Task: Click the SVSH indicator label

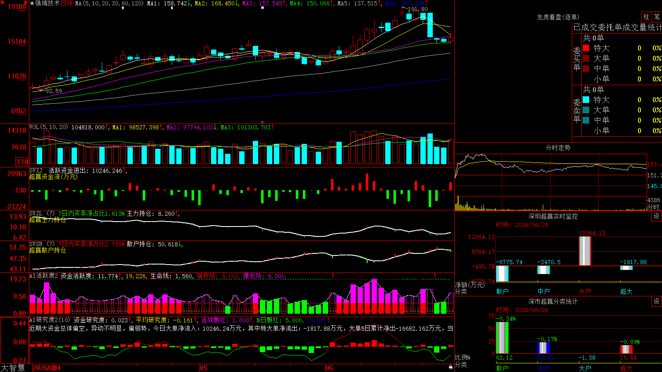Action: click(x=36, y=244)
